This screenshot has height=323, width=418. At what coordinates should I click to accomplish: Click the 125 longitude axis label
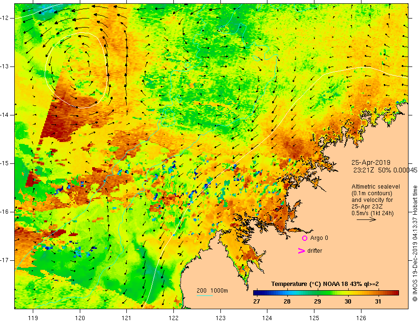(314, 318)
